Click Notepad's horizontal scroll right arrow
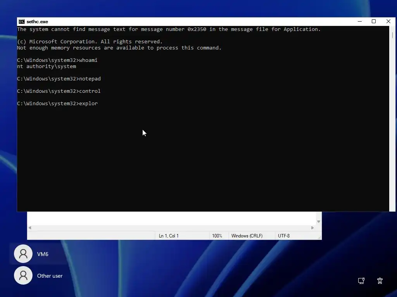This screenshot has width=397, height=297. click(312, 228)
